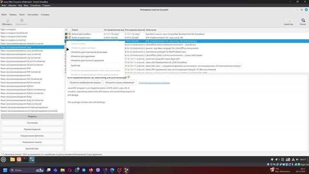
Task: Switch filter to Состояние
Action: [32, 123]
